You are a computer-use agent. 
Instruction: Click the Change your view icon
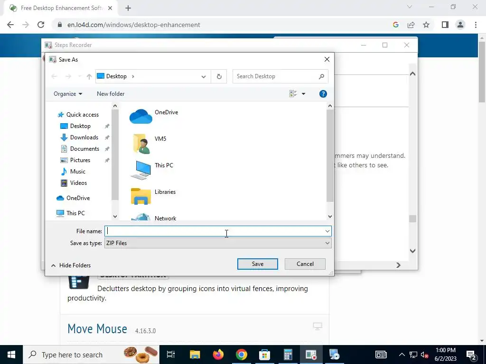(x=293, y=94)
